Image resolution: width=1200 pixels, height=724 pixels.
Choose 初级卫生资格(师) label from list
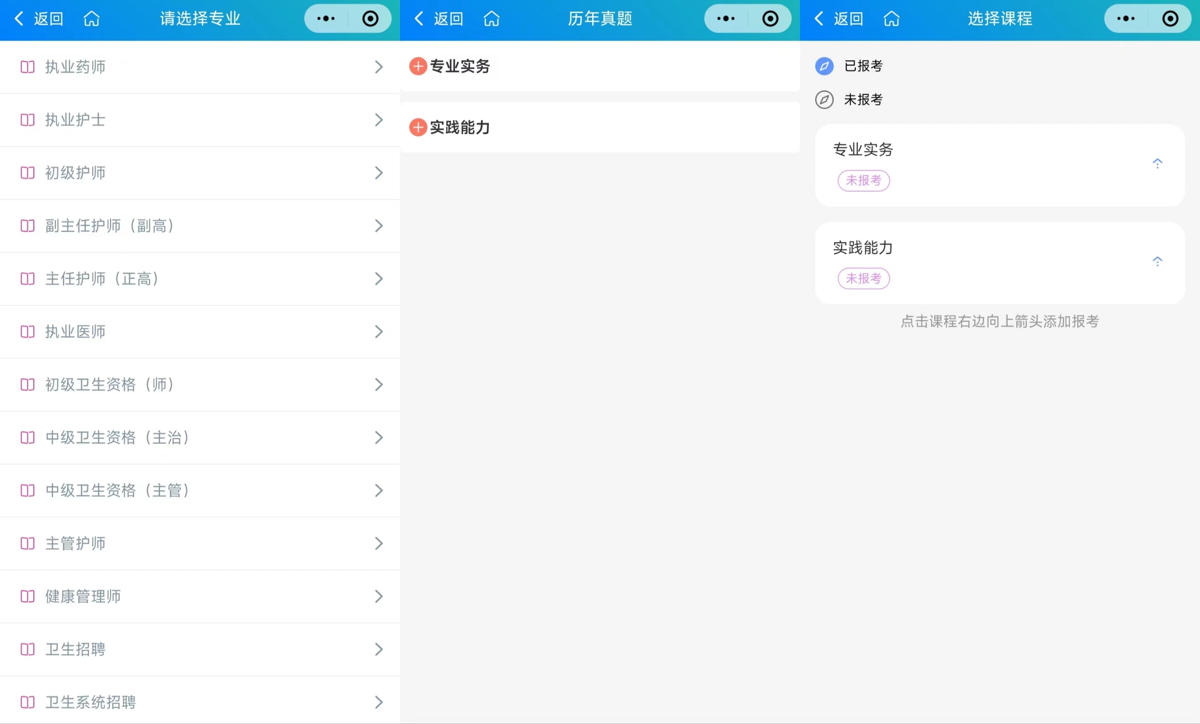coord(109,385)
